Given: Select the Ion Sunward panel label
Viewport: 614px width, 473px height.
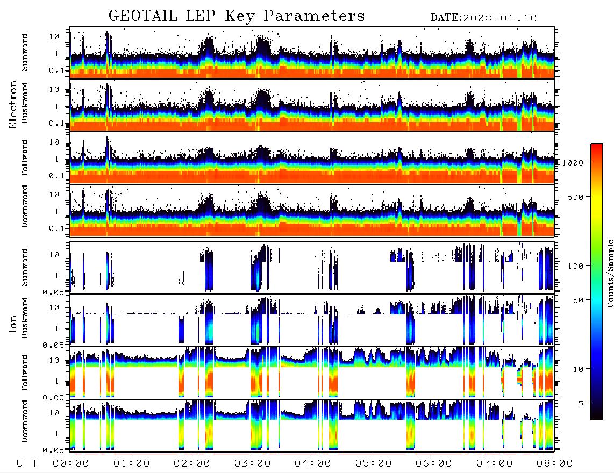Looking at the screenshot, I should click(25, 267).
